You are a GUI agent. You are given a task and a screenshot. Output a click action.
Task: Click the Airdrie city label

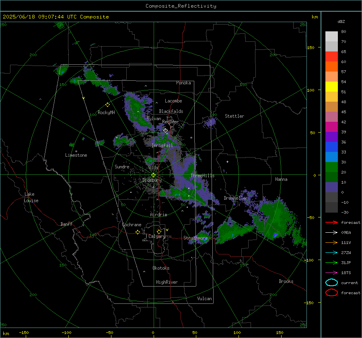point(158,215)
